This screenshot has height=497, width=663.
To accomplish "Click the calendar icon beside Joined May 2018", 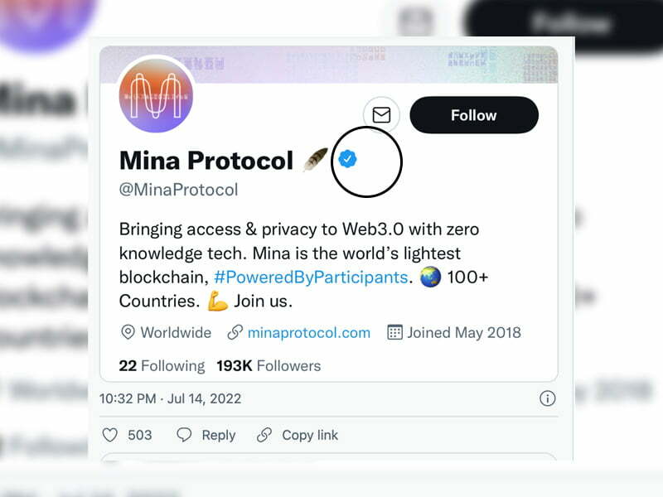I will click(x=394, y=333).
